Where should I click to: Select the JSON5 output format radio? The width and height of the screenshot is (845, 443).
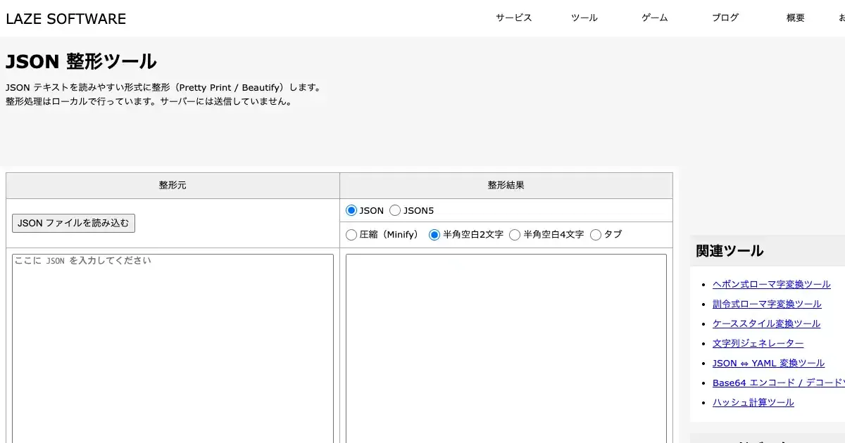click(396, 210)
